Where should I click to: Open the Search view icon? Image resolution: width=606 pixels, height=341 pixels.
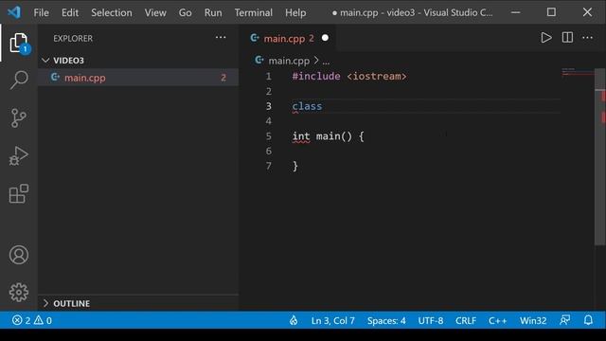19,80
